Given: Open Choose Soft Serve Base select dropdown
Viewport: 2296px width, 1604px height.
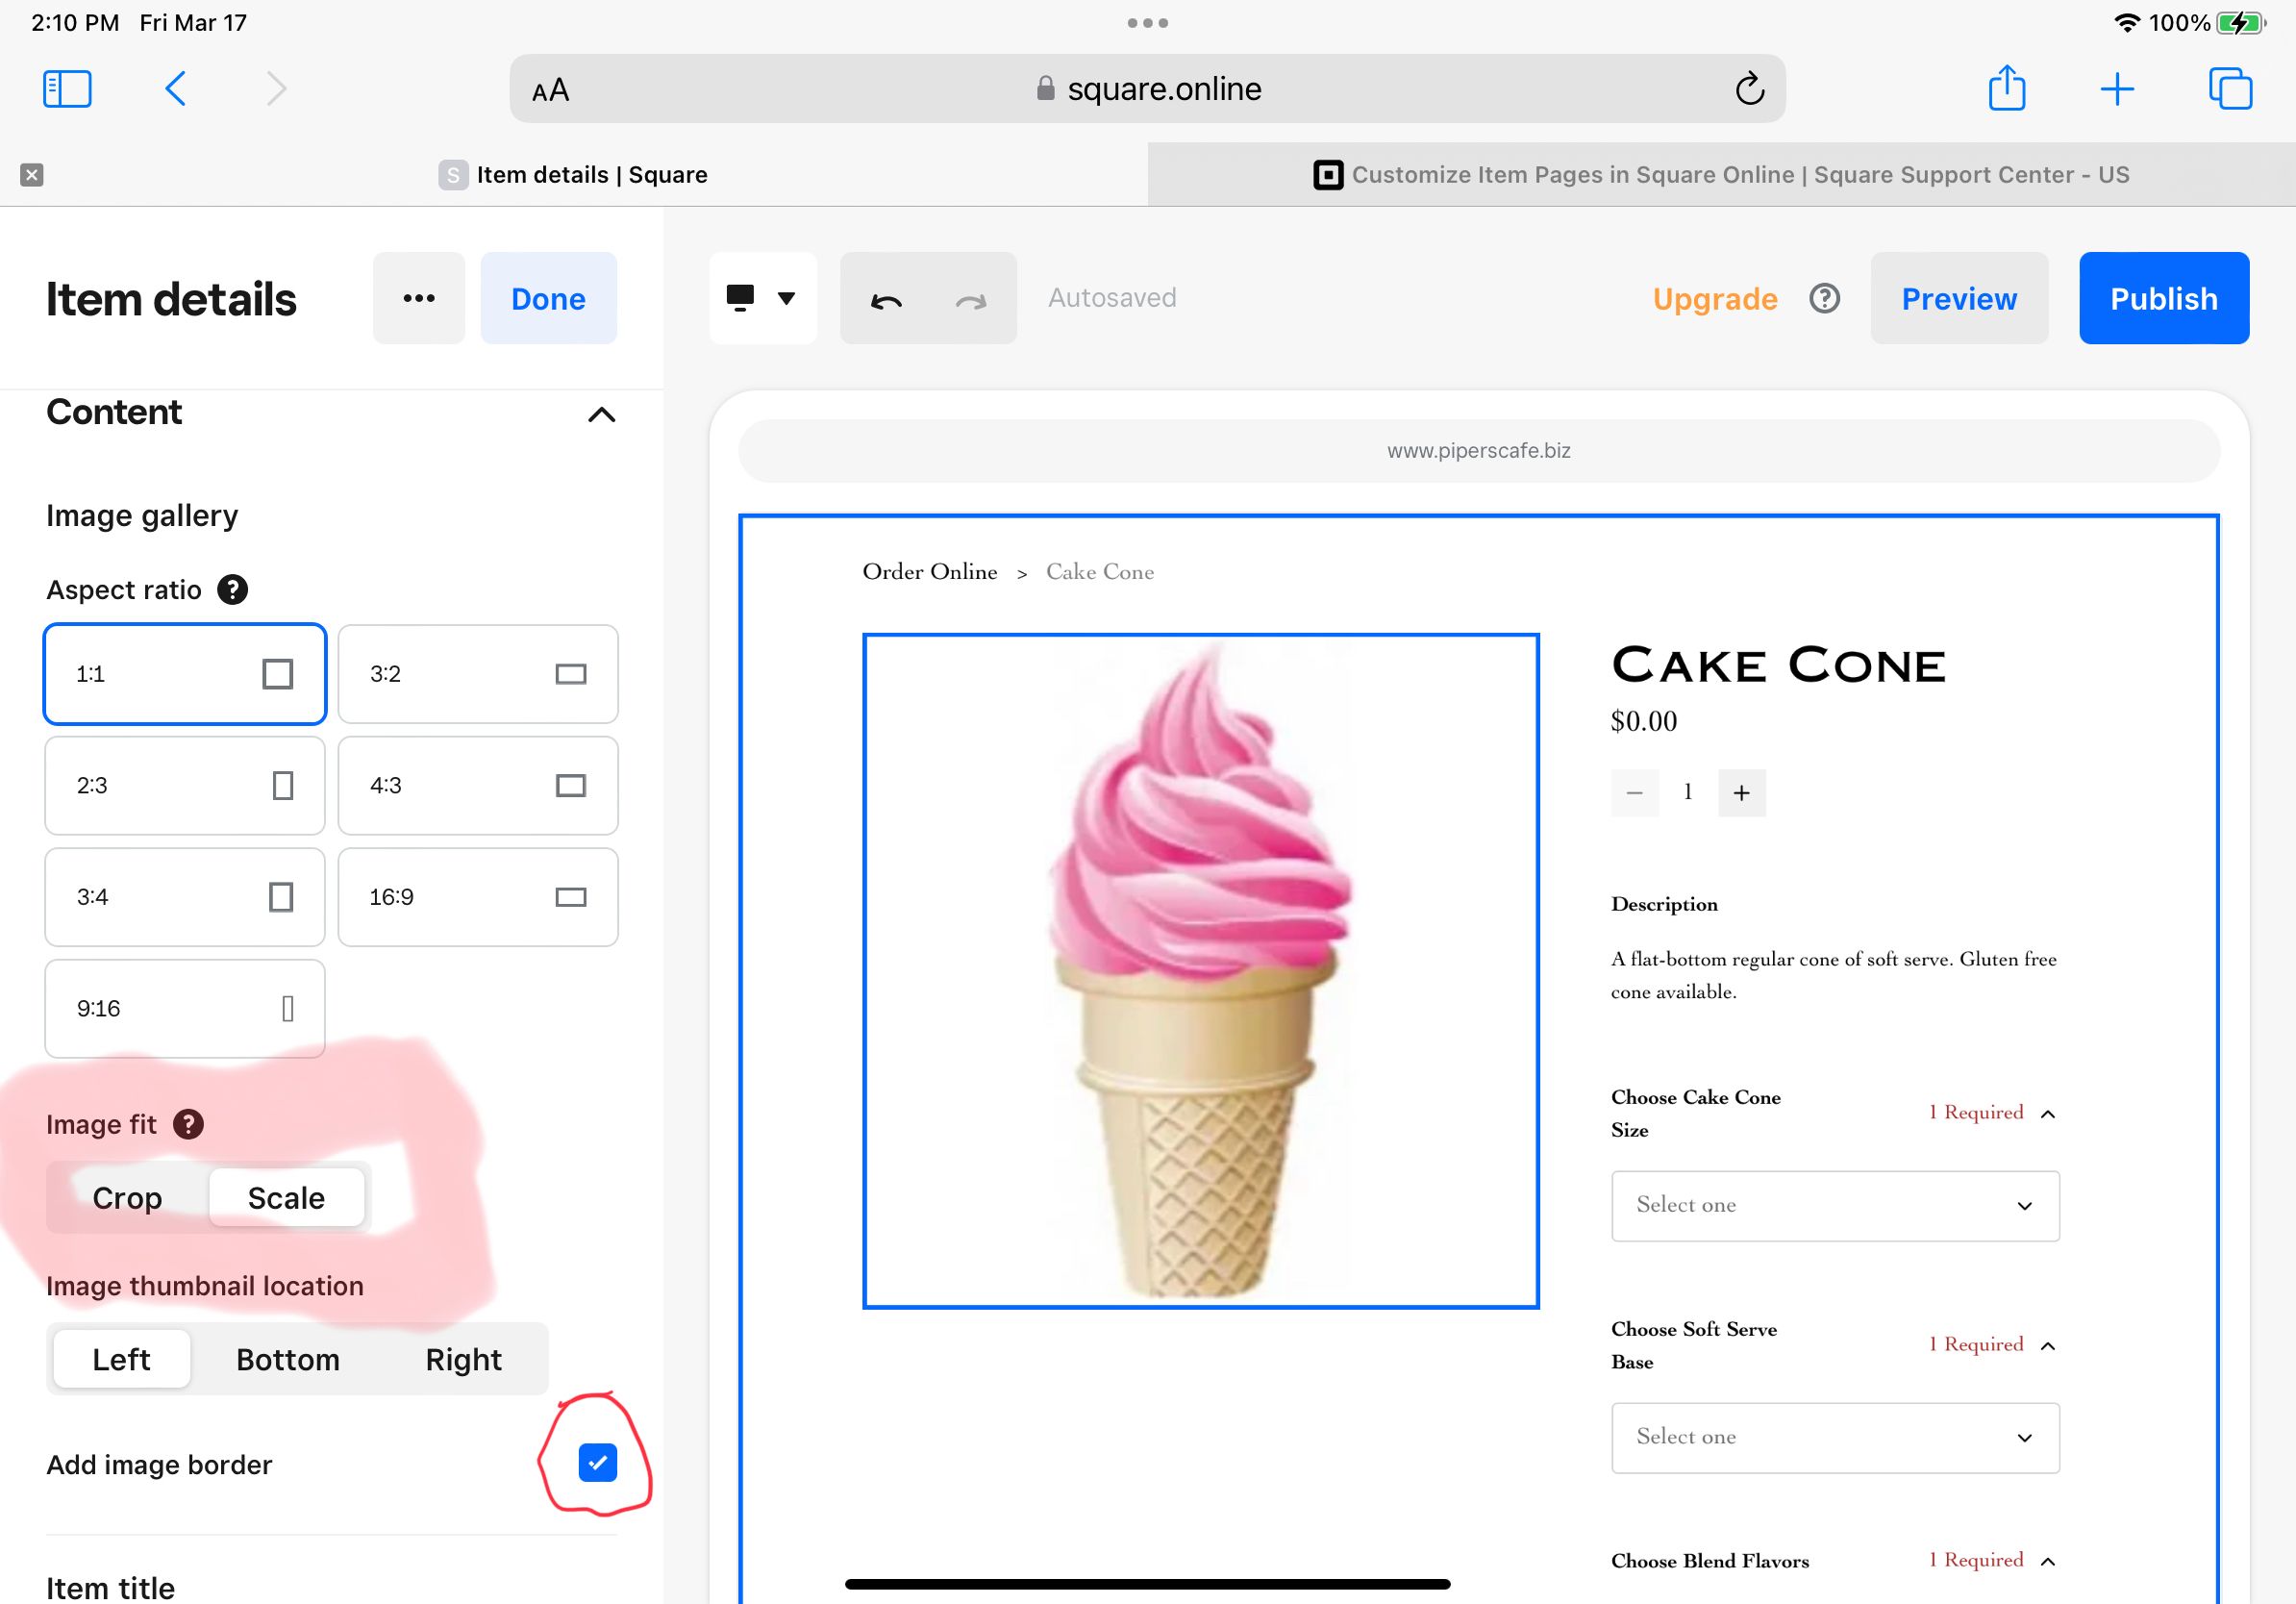Looking at the screenshot, I should 1835,1438.
